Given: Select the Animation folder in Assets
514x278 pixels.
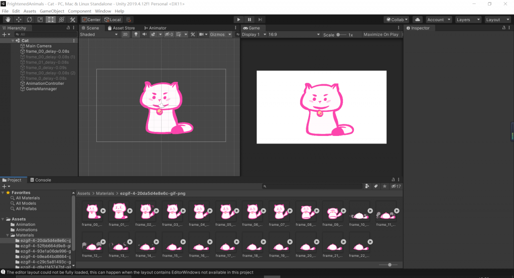Looking at the screenshot, I should [x=26, y=225].
